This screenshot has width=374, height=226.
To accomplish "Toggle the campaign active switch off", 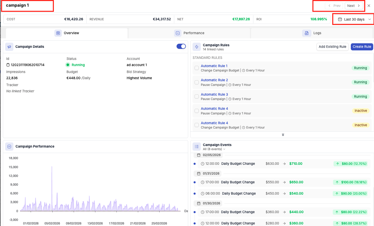I will coord(181,46).
